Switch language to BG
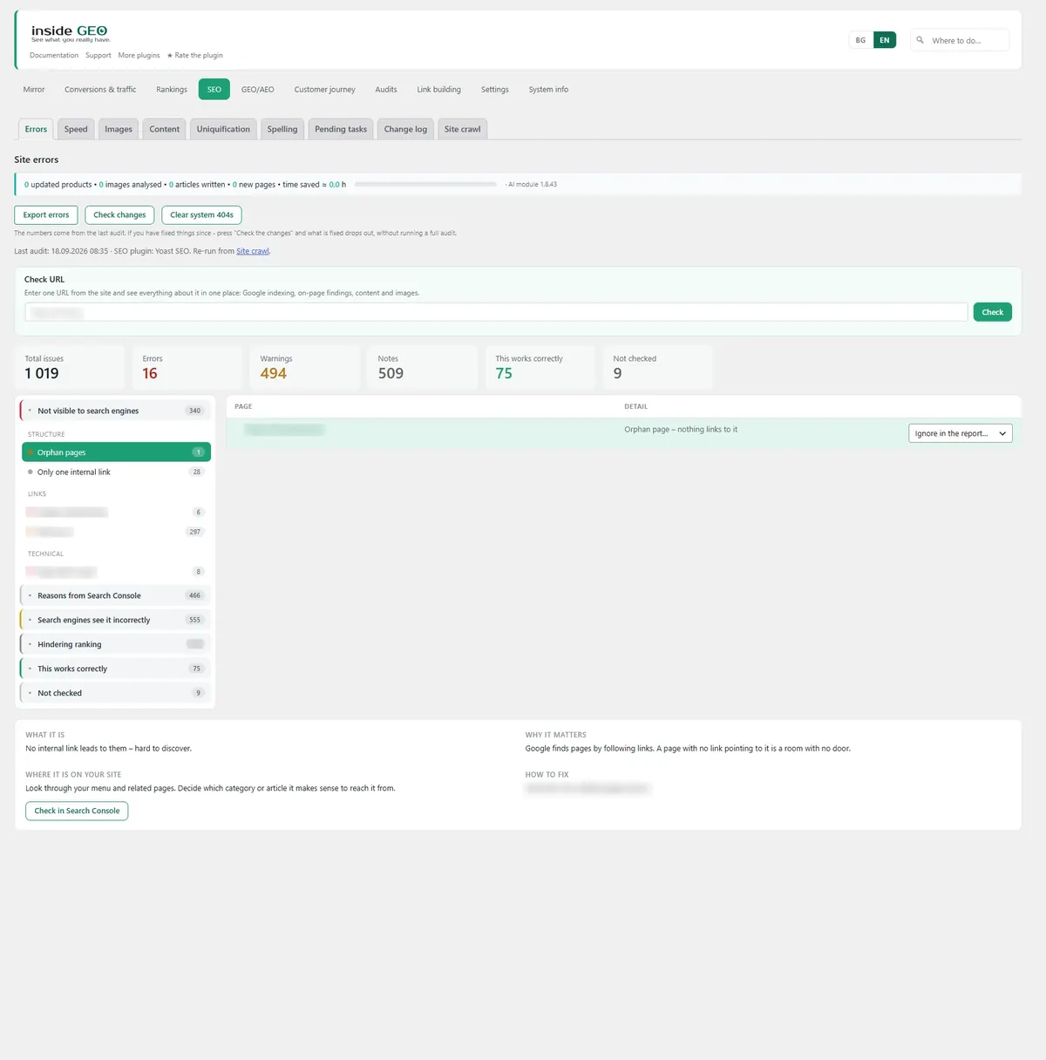Screen dimensions: 1046x1060 860,40
